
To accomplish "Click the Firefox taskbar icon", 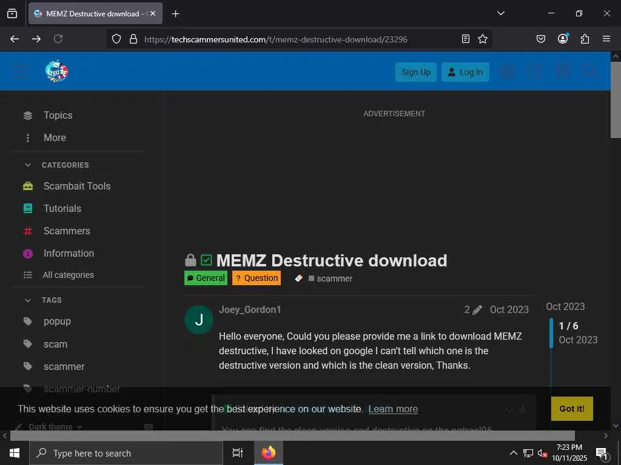I will tap(269, 453).
